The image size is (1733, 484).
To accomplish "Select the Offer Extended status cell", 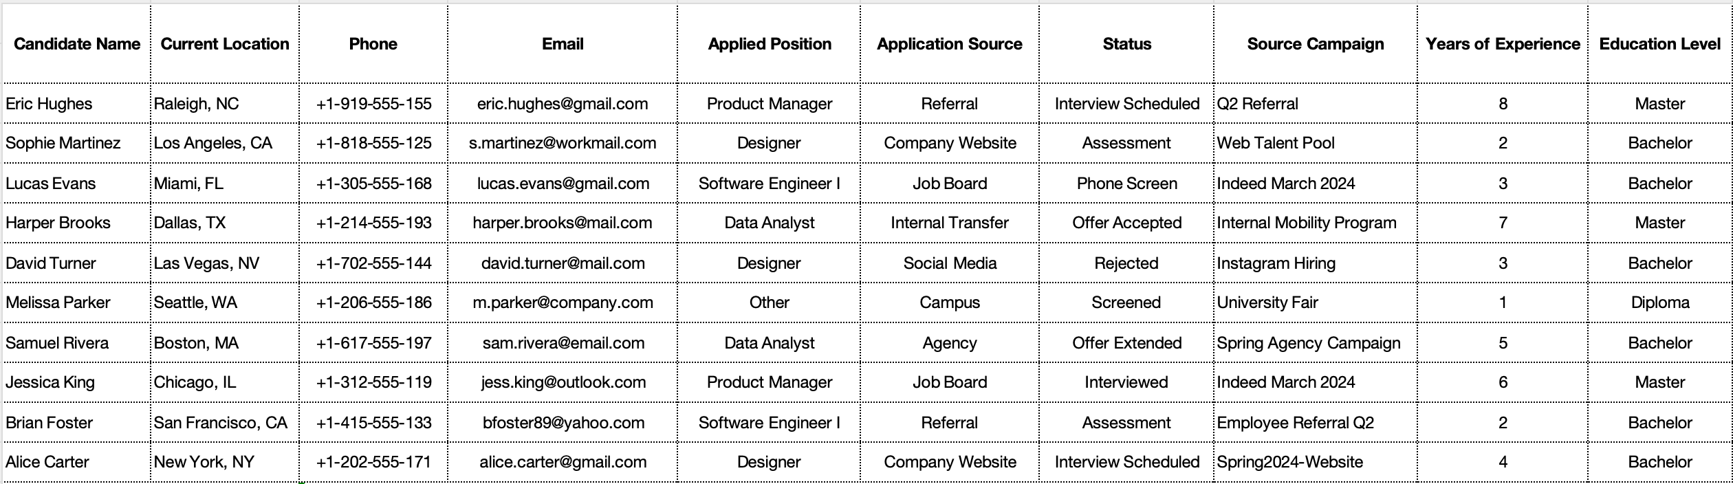I will 1126,343.
